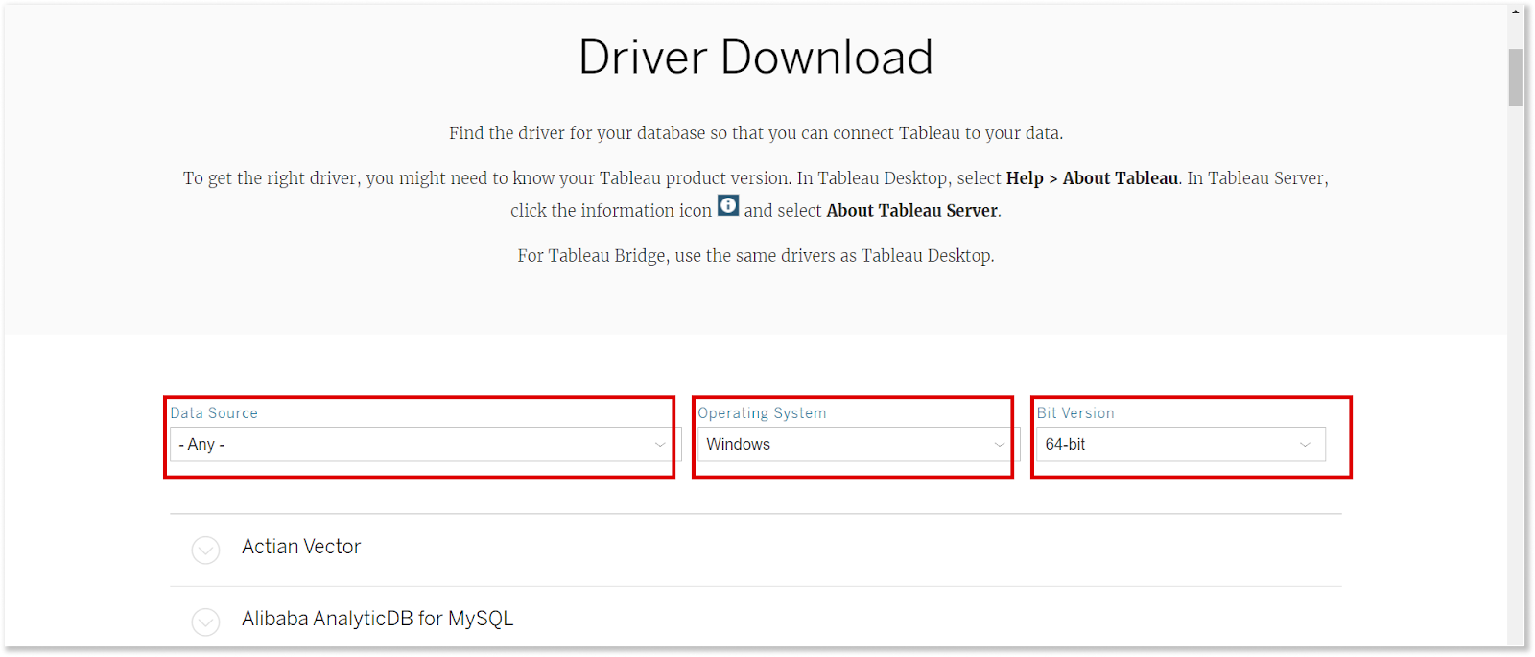
Task: Click the 'For Tableau Bridge' sentence
Action: pos(756,256)
